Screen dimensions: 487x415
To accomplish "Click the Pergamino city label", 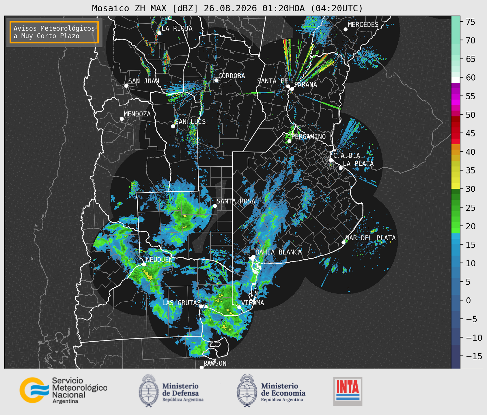I will 309,137.
